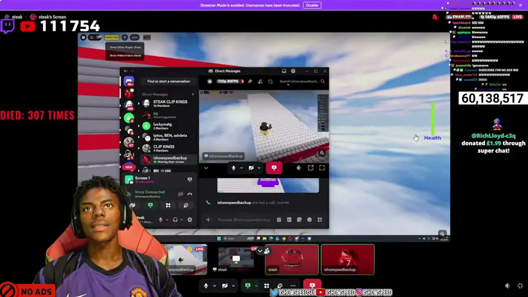Click the members icon above participant tiles
The height and width of the screenshot is (297, 528).
pos(267,250)
